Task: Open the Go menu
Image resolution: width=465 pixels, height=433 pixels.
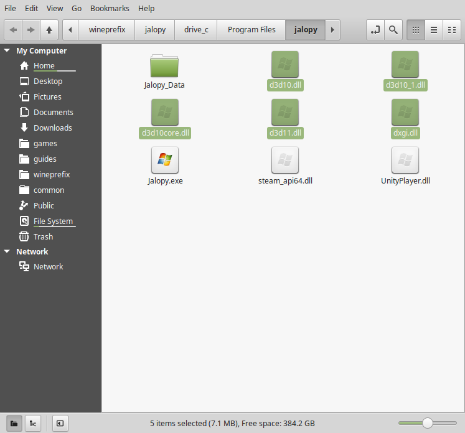Action: pyautogui.click(x=77, y=9)
